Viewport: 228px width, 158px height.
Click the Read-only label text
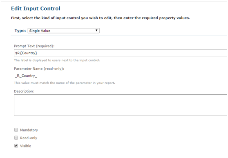29,138
